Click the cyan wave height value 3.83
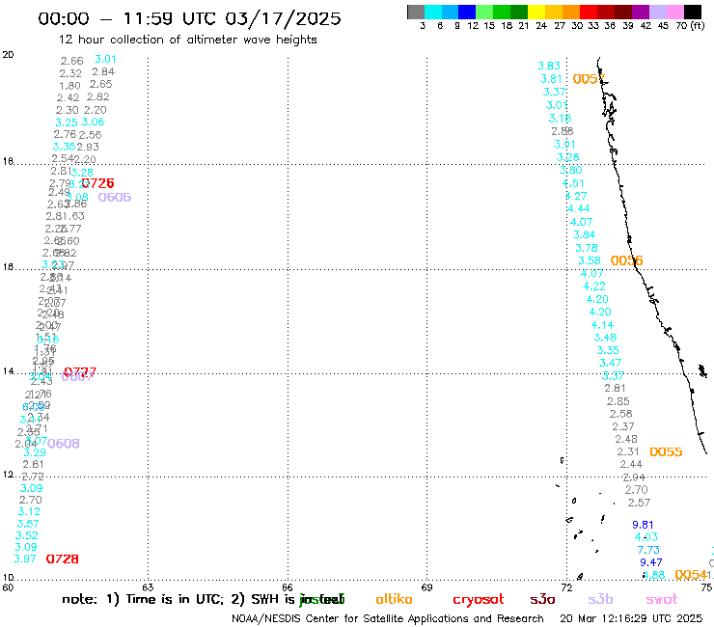714x627 pixels. point(549,66)
